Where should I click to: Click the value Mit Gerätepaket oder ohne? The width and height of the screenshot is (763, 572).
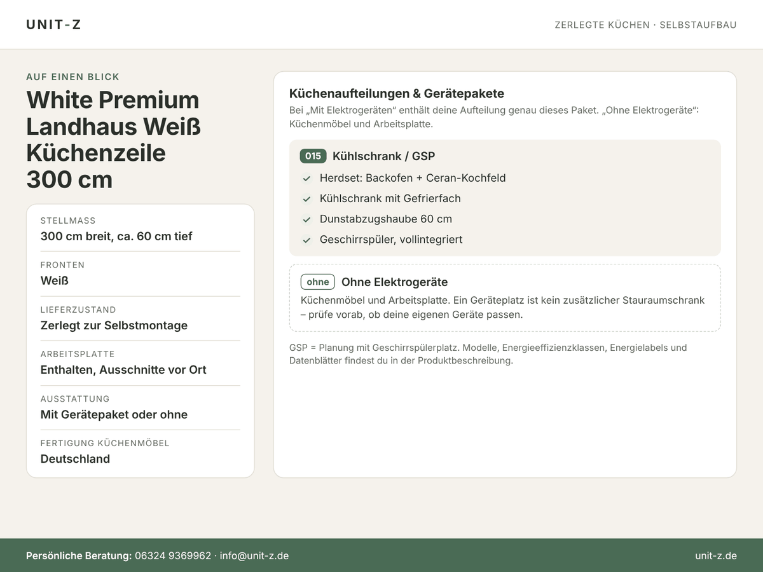(114, 414)
